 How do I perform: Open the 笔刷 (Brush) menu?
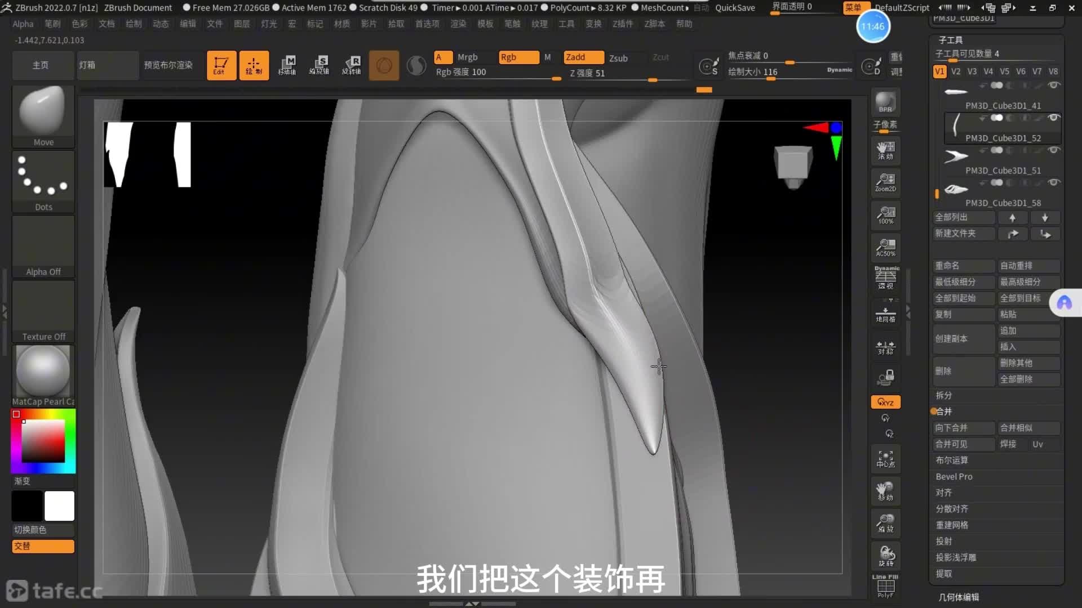[52, 24]
